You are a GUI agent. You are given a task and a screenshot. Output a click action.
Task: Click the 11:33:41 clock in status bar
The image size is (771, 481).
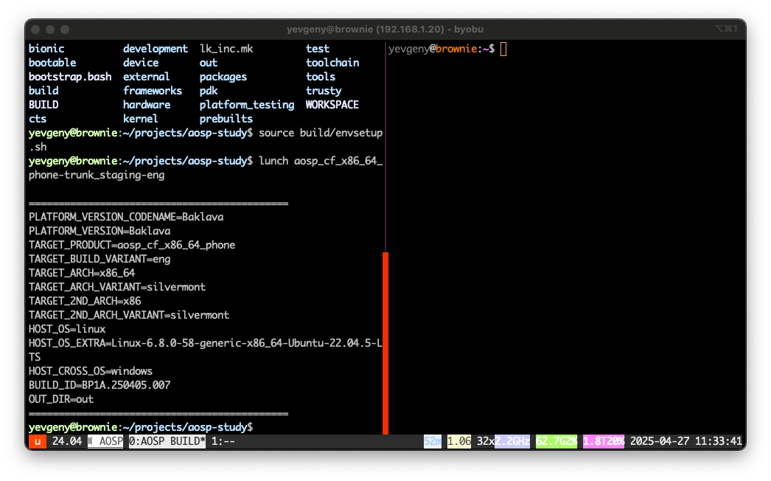pyautogui.click(x=719, y=441)
